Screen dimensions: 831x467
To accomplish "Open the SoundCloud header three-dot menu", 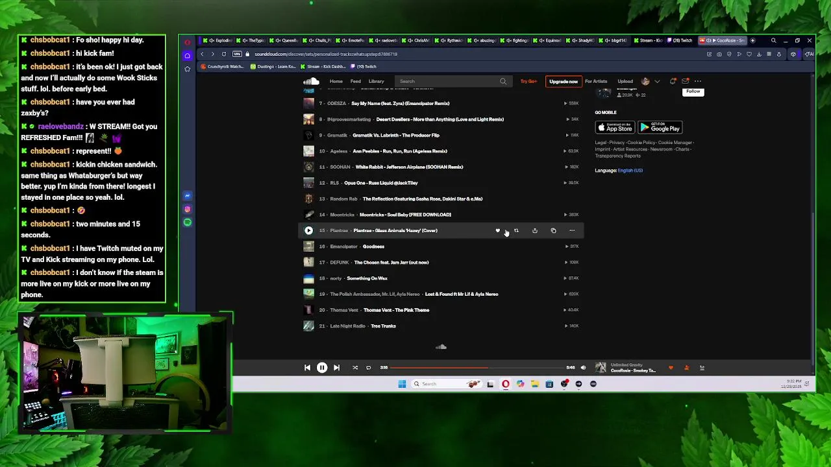I will click(698, 81).
